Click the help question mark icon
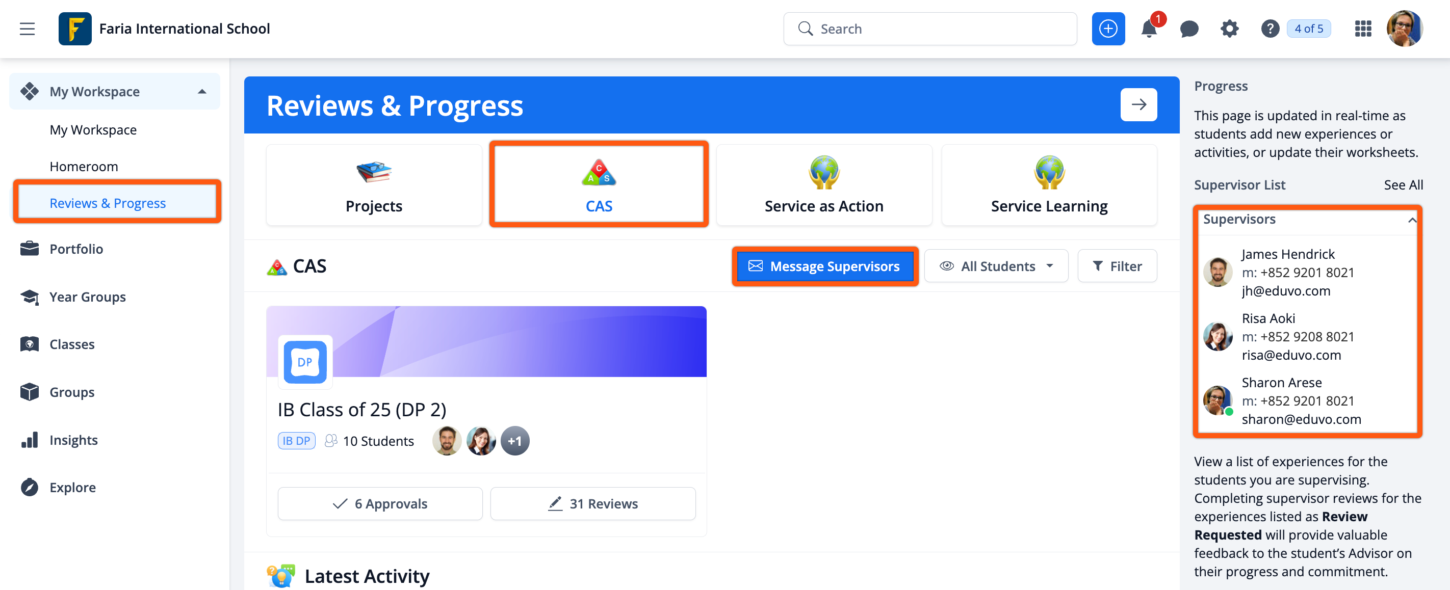1450x590 pixels. point(1270,29)
